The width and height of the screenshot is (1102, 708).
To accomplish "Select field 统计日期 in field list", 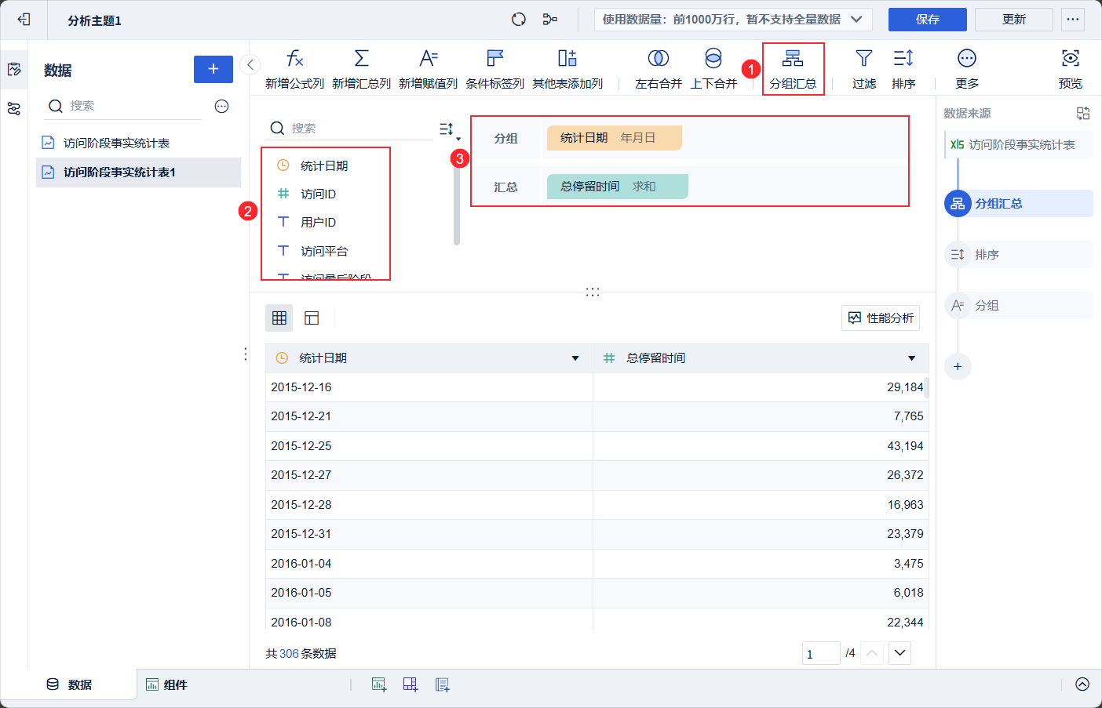I will (x=325, y=165).
